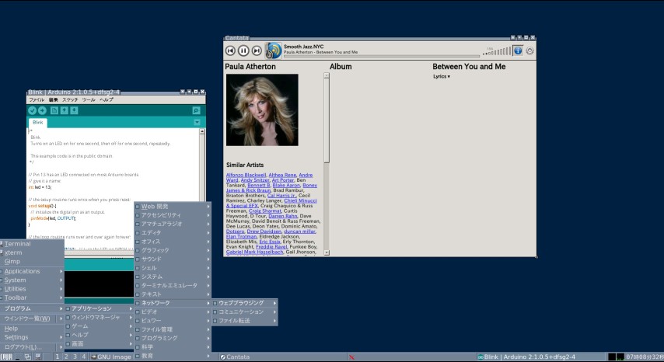The image size is (664, 362).
Task: Expand the プログラミング category
Action: [173, 338]
